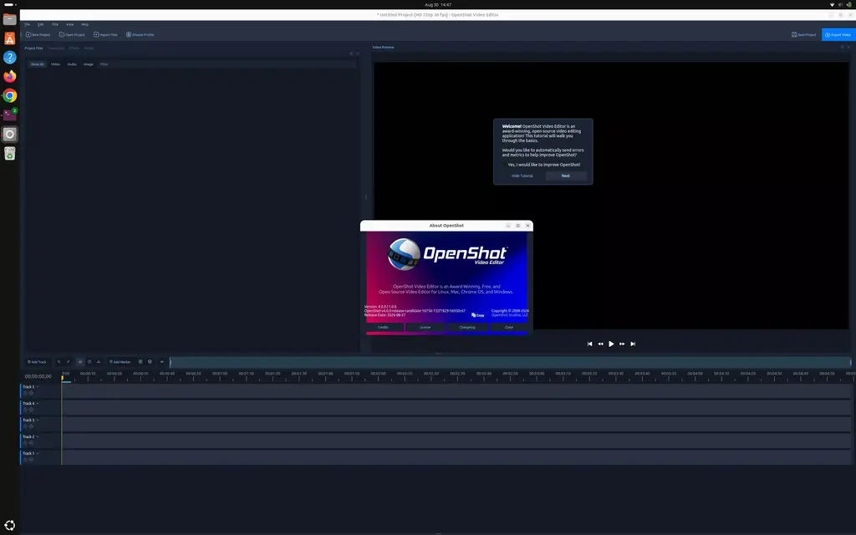The height and width of the screenshot is (535, 856).
Task: Open the View menu
Action: coord(70,24)
